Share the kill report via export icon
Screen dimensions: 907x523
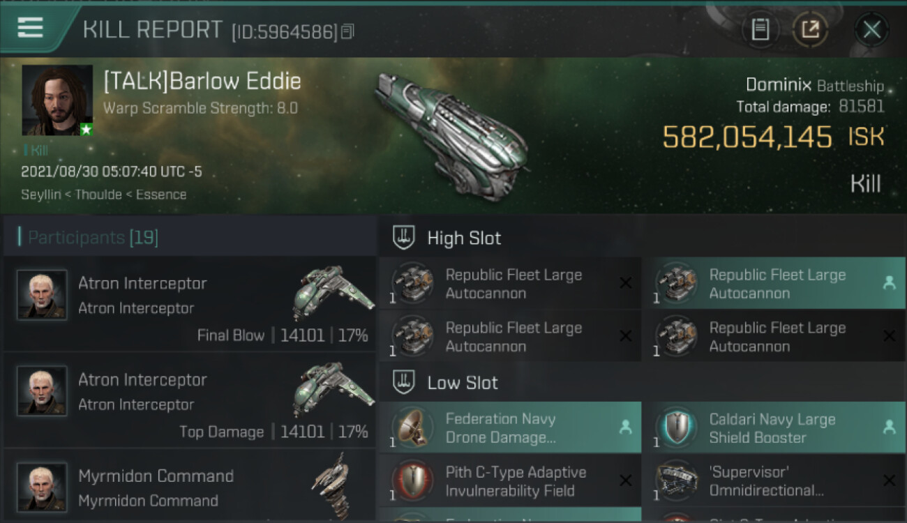tap(810, 29)
